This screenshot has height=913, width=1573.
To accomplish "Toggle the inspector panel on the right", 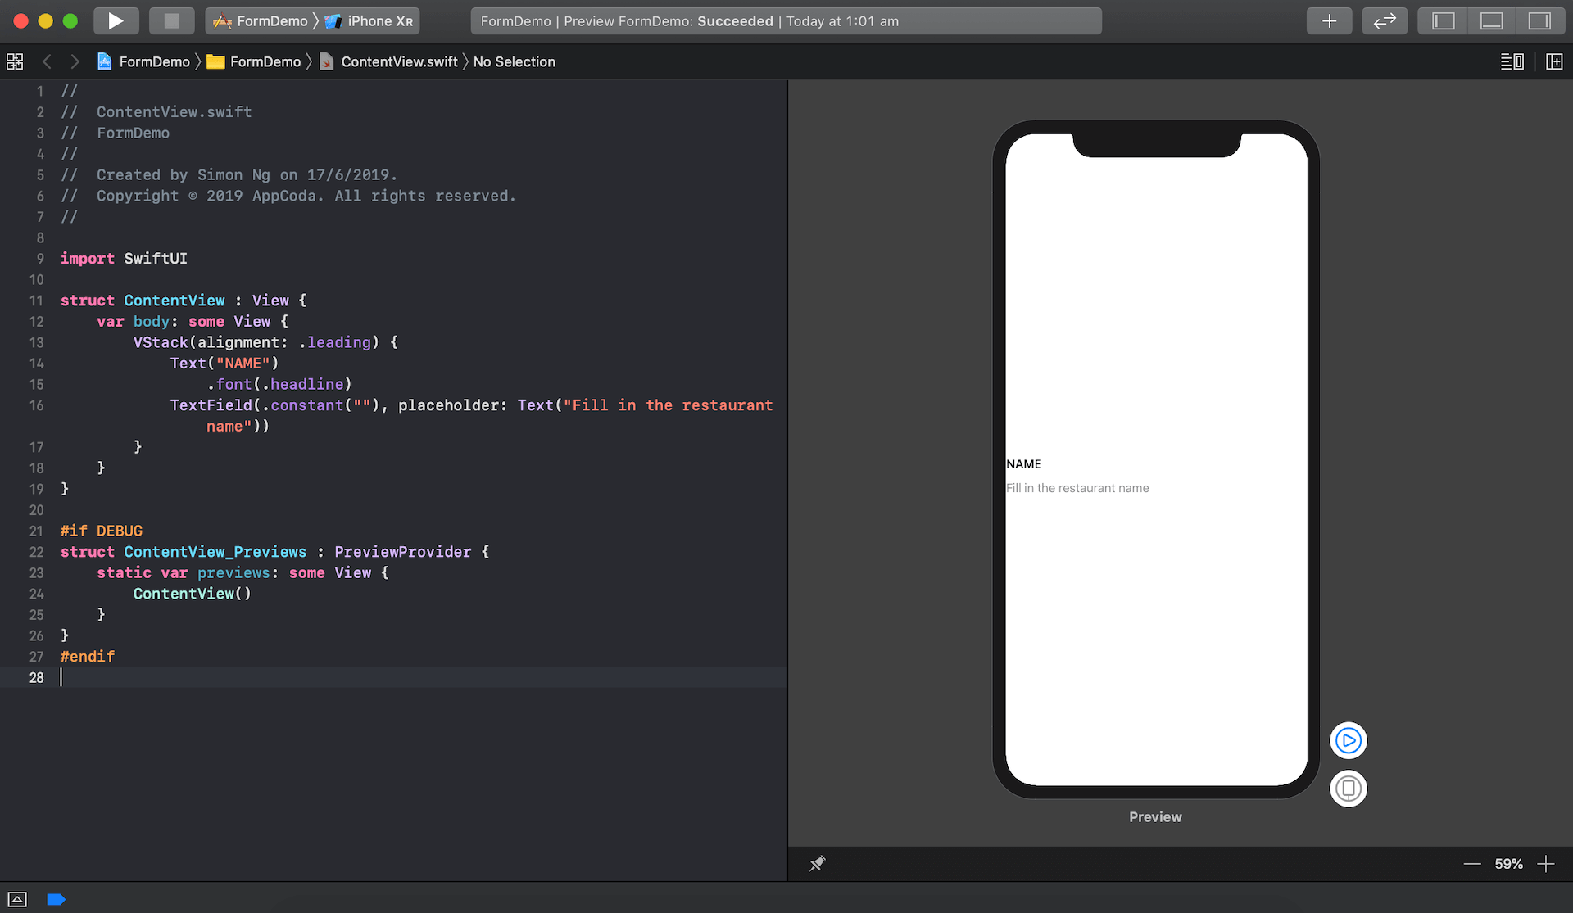I will coord(1542,20).
